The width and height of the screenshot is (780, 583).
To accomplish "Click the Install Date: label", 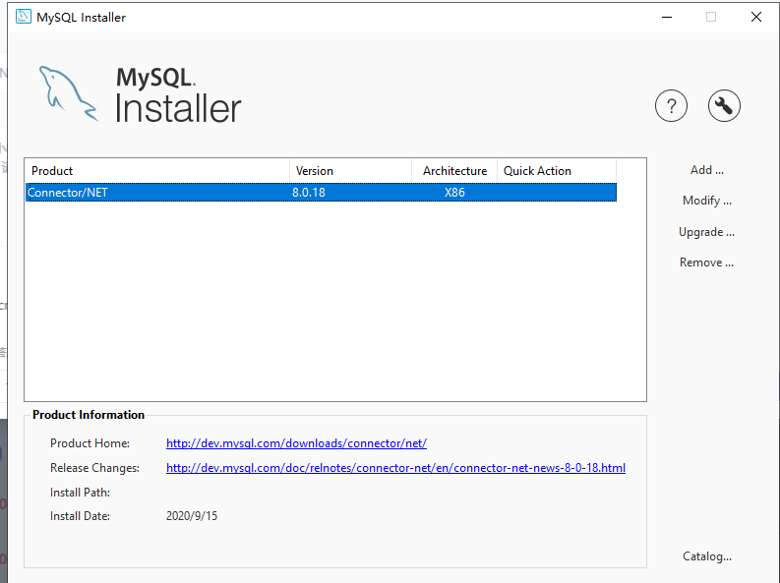I will (80, 516).
